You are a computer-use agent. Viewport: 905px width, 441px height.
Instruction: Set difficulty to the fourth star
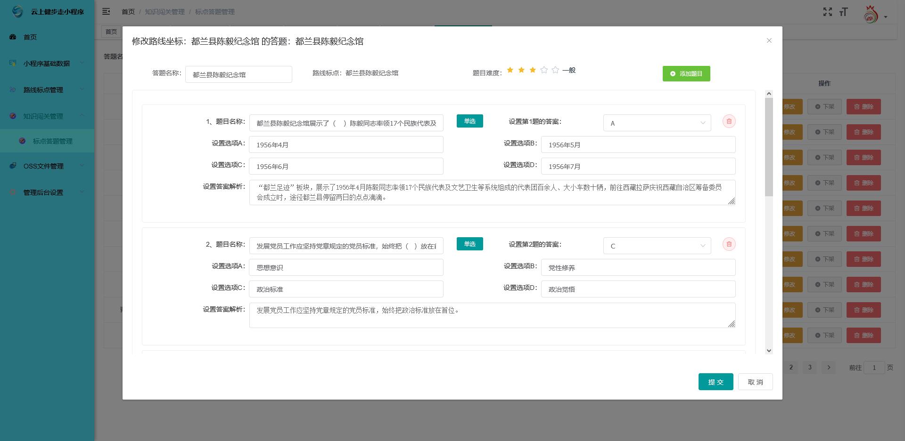[544, 70]
